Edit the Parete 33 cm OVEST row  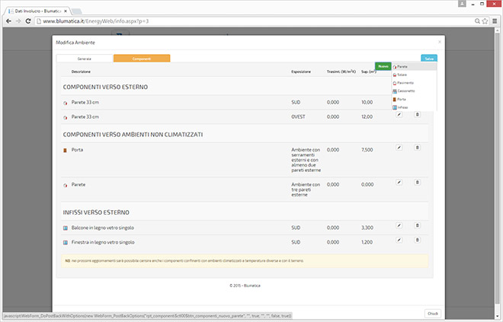coord(399,114)
